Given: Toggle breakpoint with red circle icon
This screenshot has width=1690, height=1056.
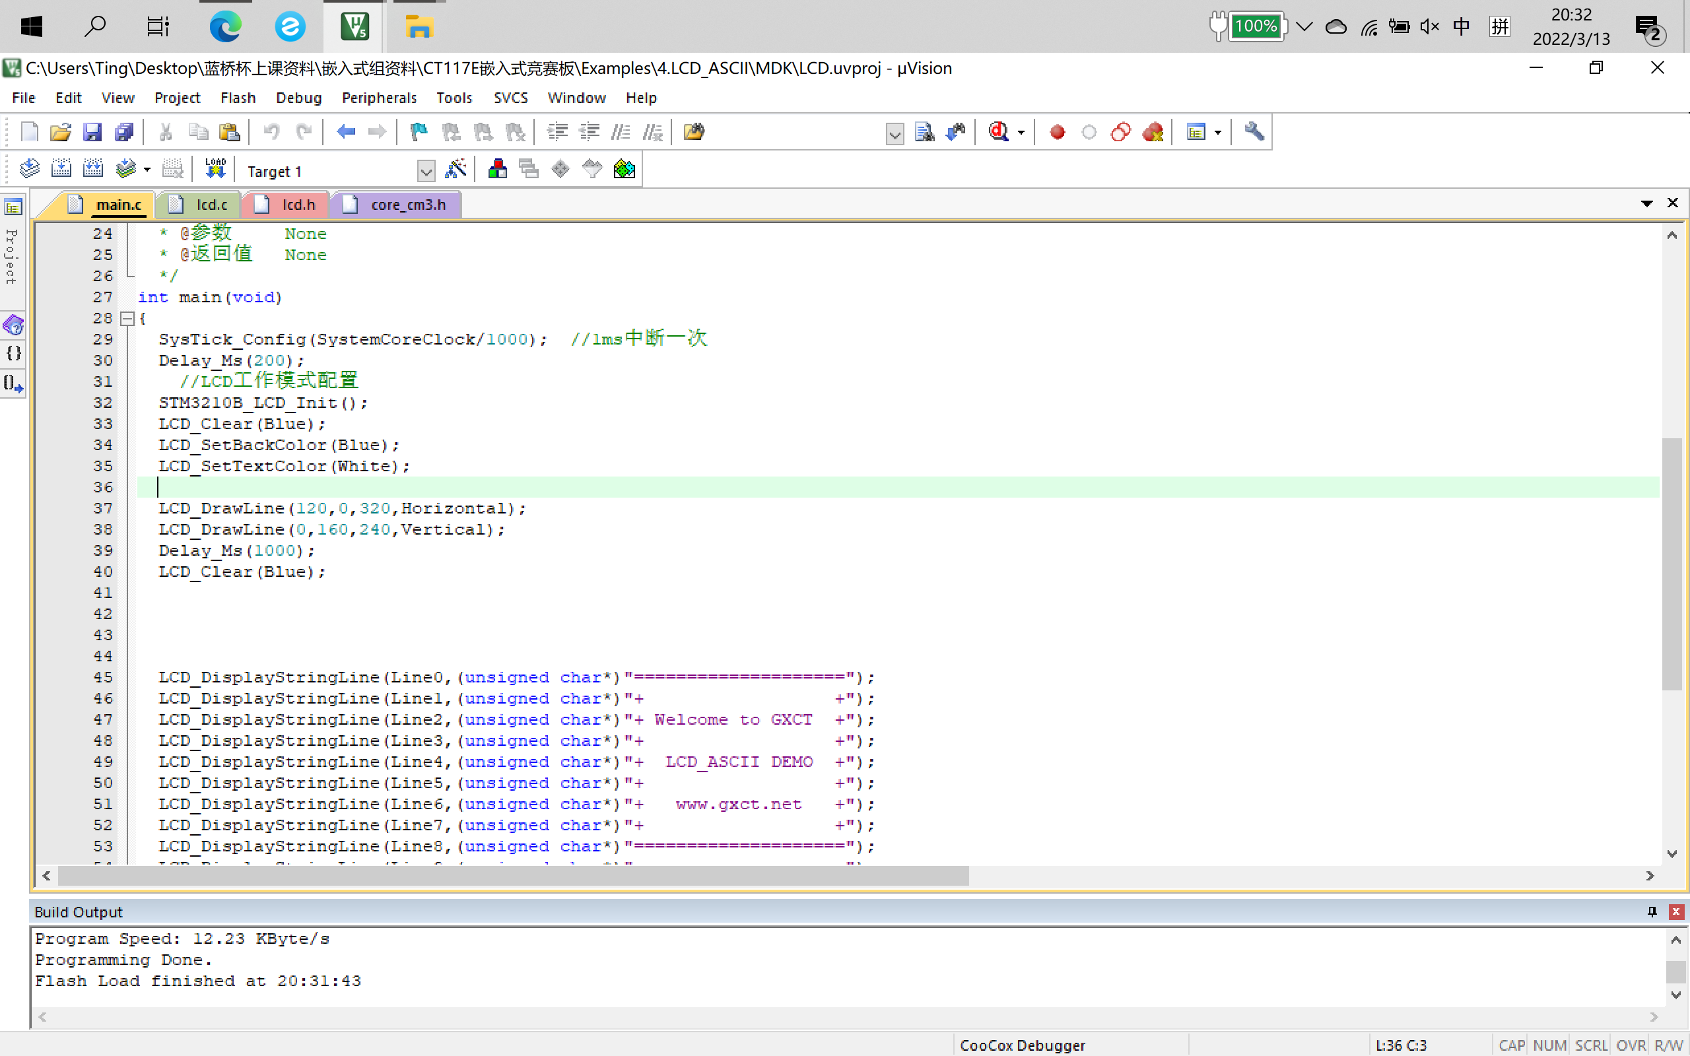Looking at the screenshot, I should point(1058,132).
